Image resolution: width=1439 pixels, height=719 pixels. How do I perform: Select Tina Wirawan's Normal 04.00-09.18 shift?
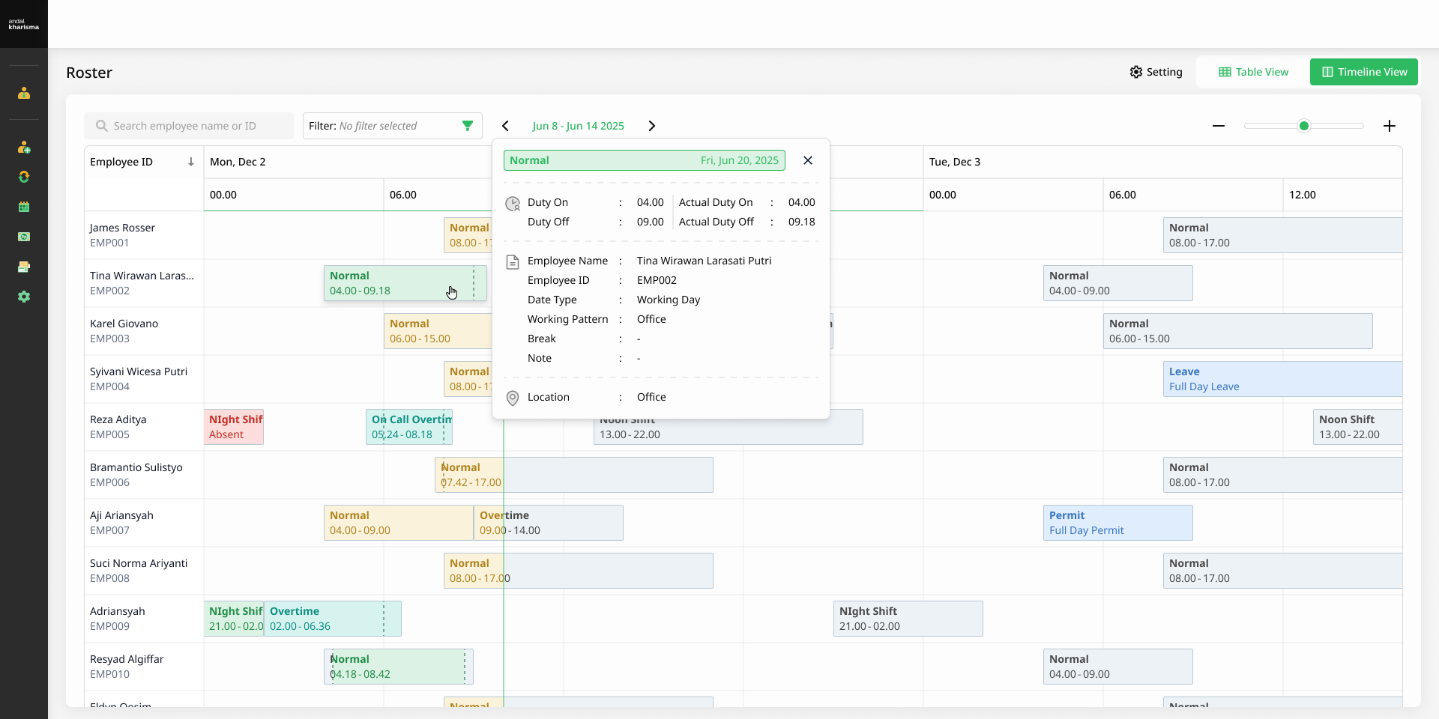[x=405, y=283]
